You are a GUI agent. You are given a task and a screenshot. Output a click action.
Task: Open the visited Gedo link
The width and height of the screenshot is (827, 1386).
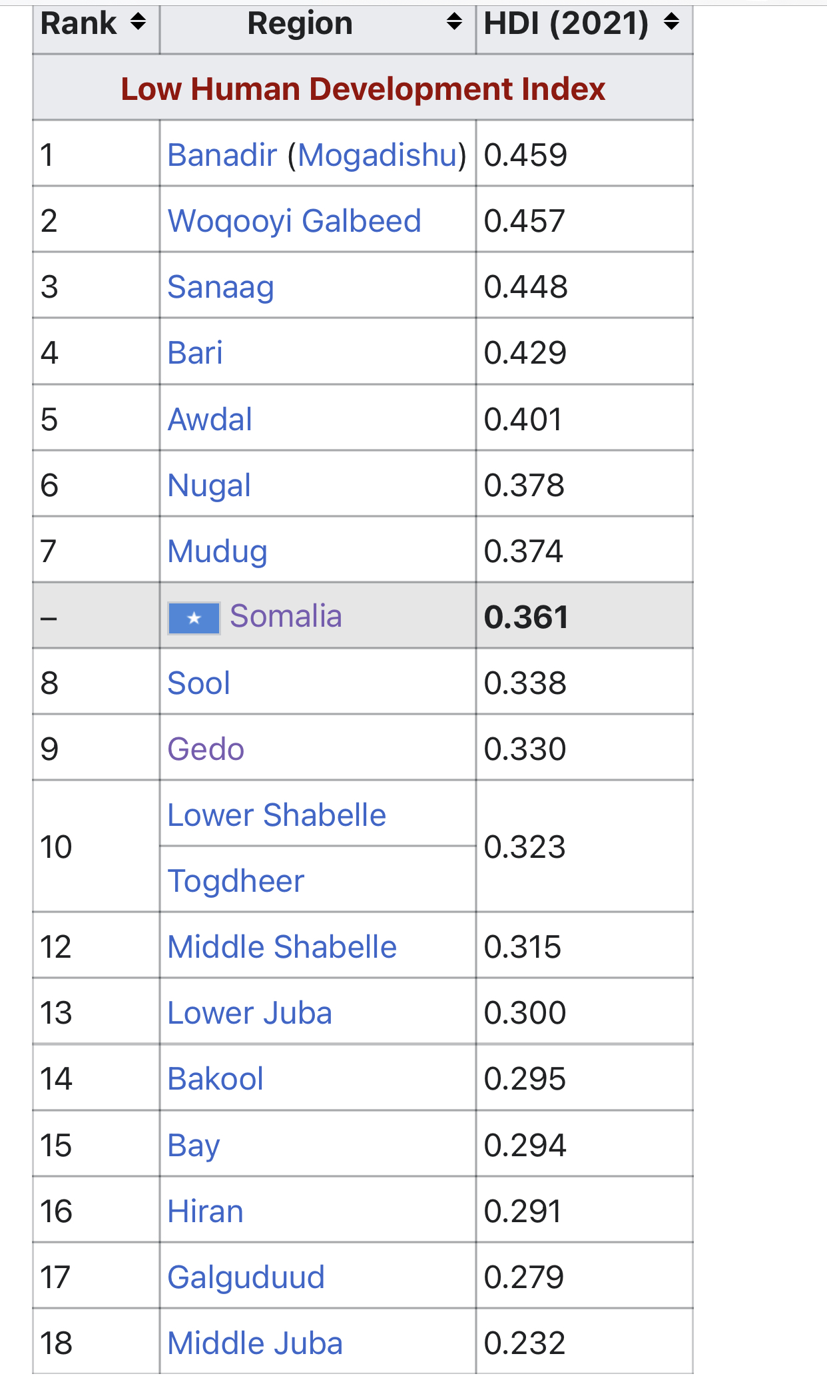point(206,749)
